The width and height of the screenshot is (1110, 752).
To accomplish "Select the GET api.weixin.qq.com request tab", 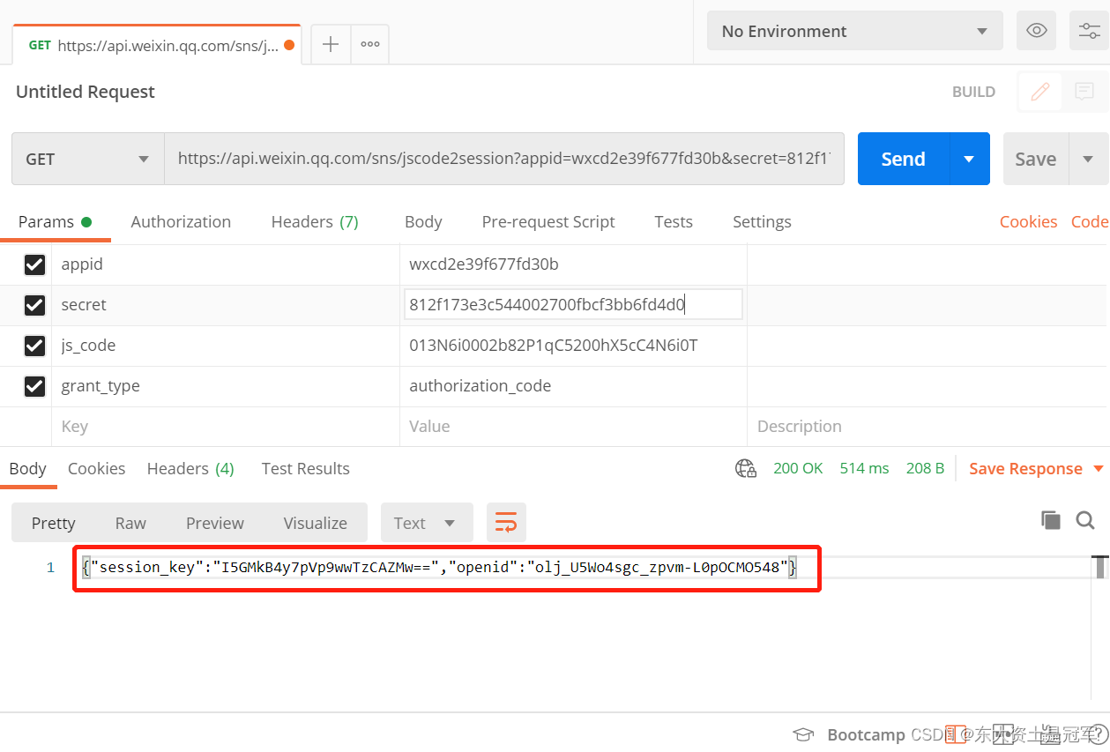I will coord(156,45).
